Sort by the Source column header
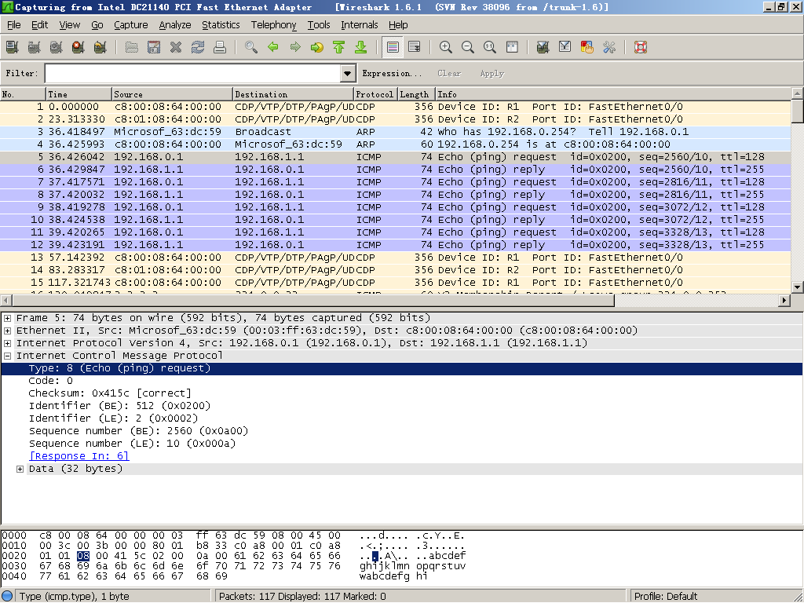The image size is (804, 603). (172, 94)
